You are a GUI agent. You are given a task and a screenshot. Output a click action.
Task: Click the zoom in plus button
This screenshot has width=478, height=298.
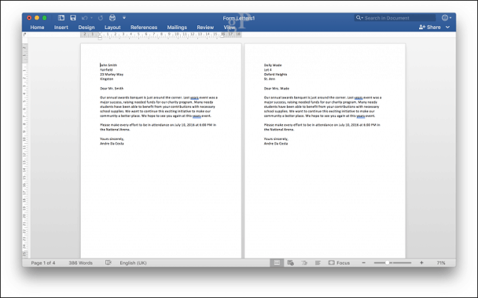pyautogui.click(x=421, y=263)
